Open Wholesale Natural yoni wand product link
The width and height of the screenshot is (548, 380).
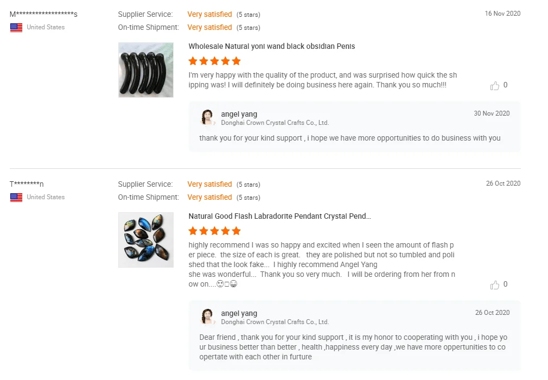(x=272, y=47)
